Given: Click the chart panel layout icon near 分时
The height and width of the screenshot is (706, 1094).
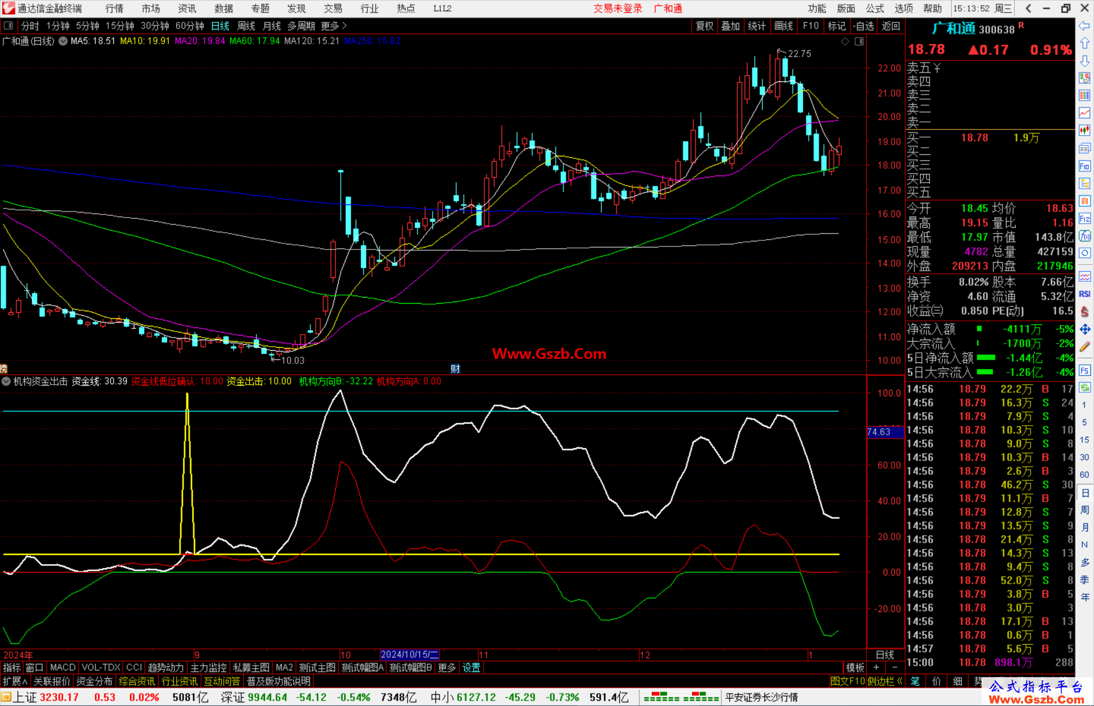Looking at the screenshot, I should (8, 25).
